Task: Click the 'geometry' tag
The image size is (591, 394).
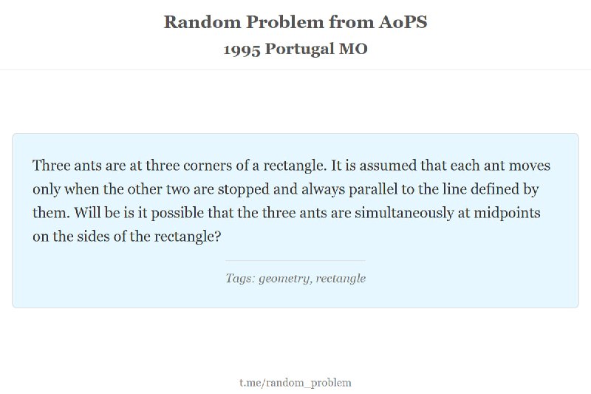Action: [x=284, y=279]
